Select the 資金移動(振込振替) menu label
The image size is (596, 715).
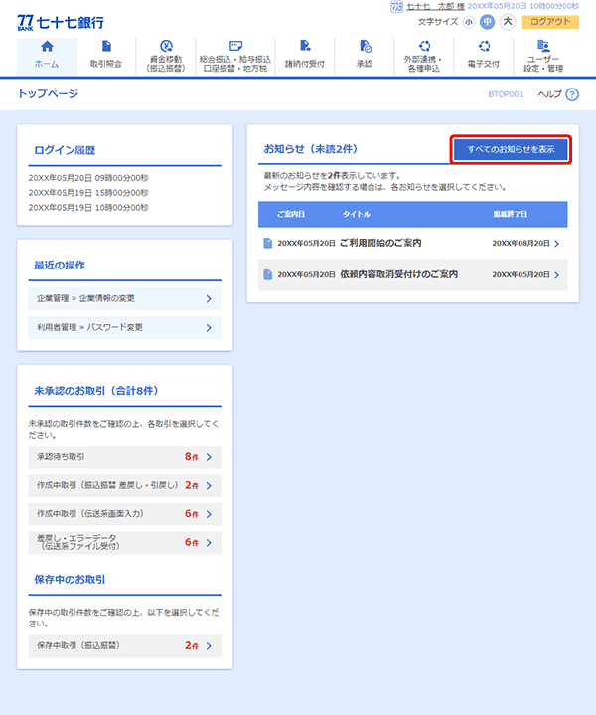166,64
